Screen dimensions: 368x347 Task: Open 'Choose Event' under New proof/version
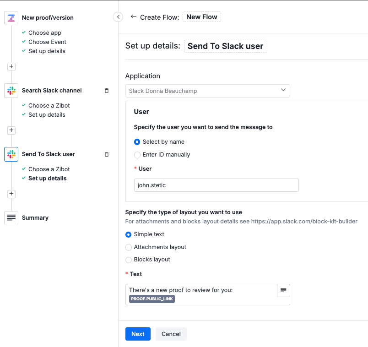click(x=47, y=42)
